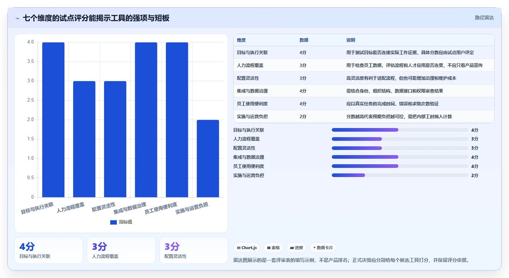This screenshot has height=278, width=509.
Task: Click the 人力流程覆盖 bar in the chart
Action: tap(84, 139)
